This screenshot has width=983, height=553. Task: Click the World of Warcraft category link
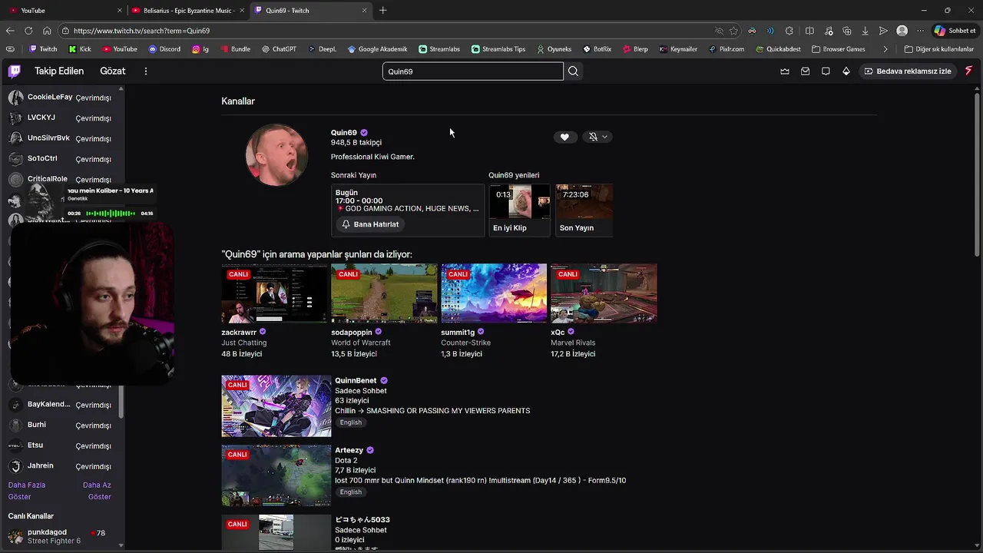[x=361, y=343]
